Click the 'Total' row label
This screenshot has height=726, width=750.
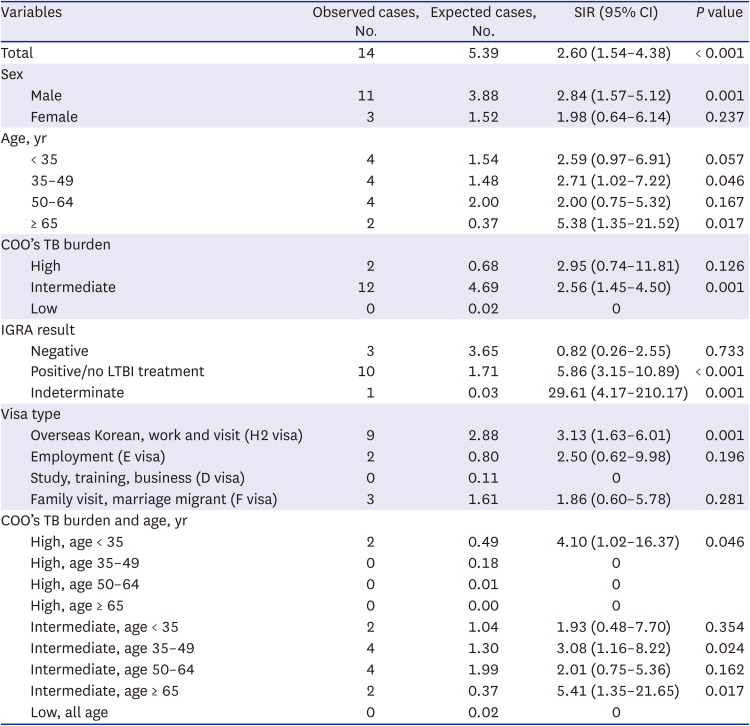point(20,52)
